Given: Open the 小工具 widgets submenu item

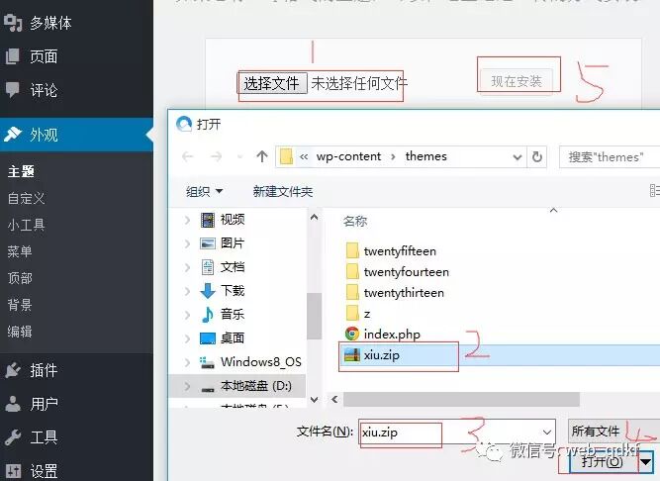Looking at the screenshot, I should (26, 225).
